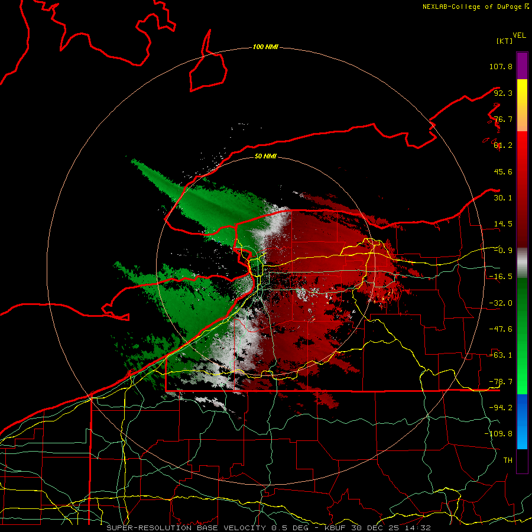Click the 45.6 velocity scale value
The height and width of the screenshot is (532, 532).
[503, 171]
